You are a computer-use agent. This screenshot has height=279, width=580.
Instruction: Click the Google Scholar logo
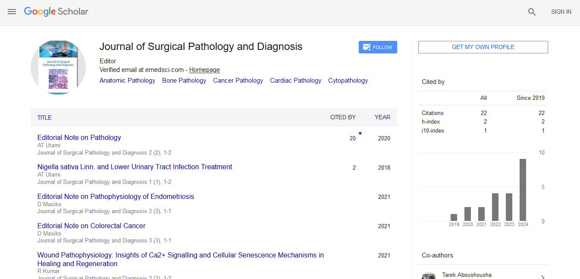(56, 12)
